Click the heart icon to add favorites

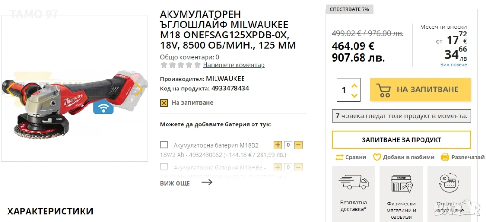377,157
